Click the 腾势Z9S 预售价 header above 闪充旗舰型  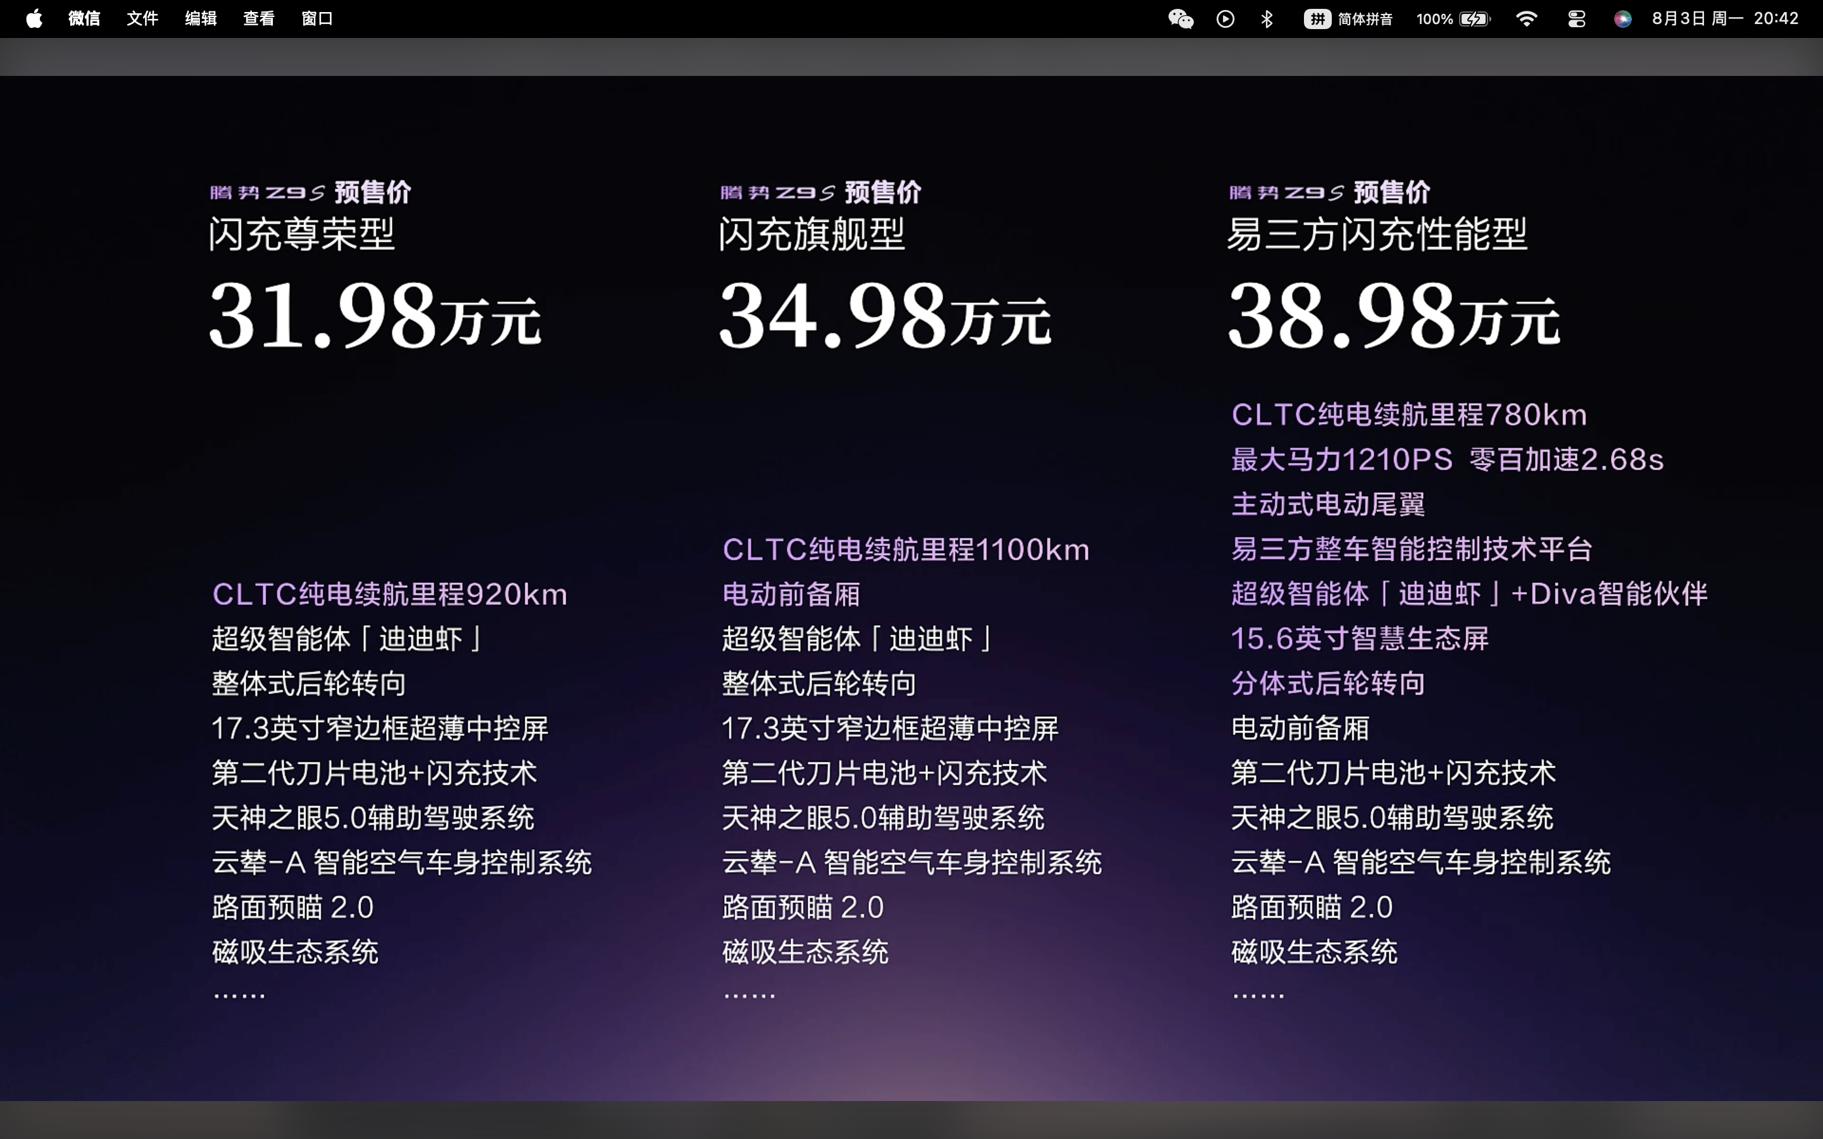tap(820, 192)
